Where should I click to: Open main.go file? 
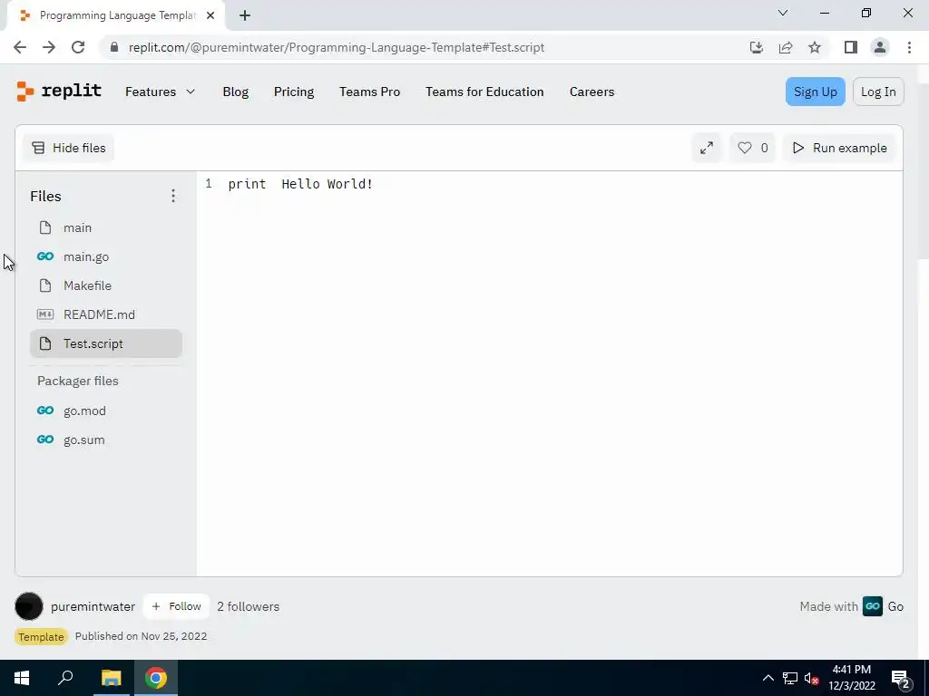point(106,256)
